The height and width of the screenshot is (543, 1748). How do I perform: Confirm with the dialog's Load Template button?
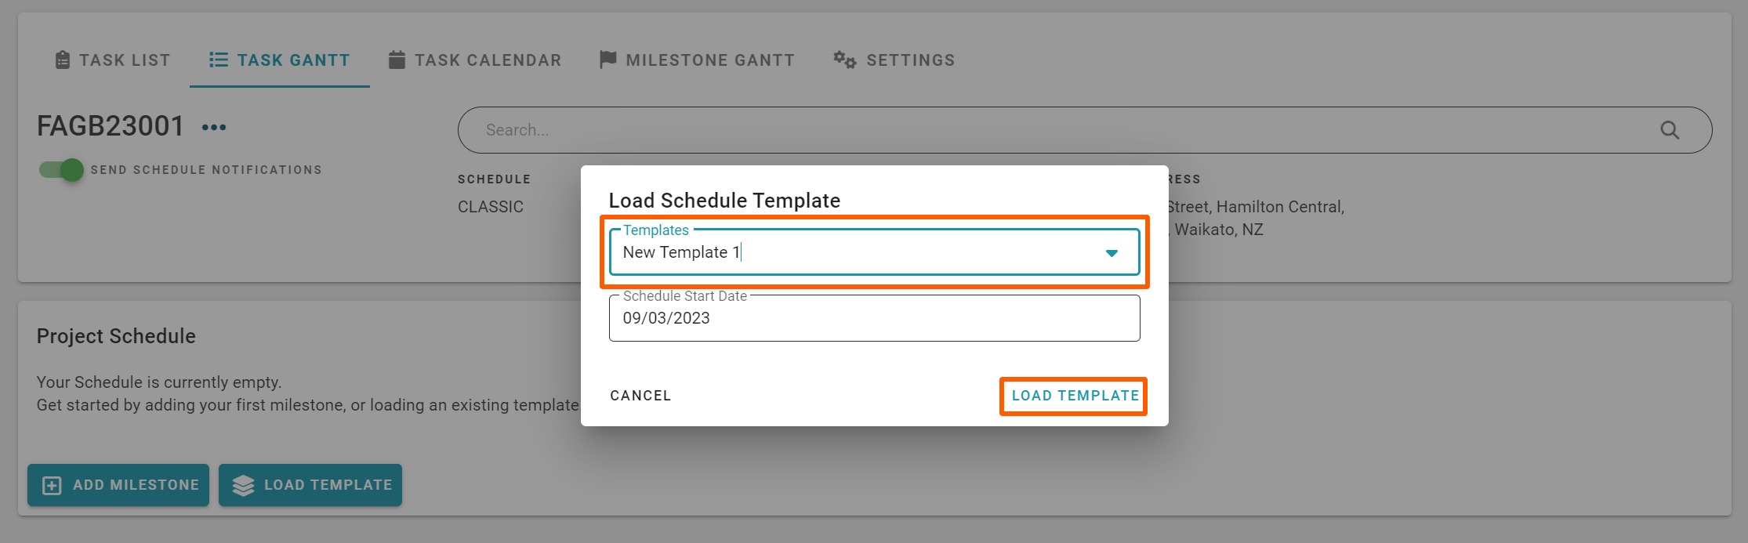tap(1075, 396)
